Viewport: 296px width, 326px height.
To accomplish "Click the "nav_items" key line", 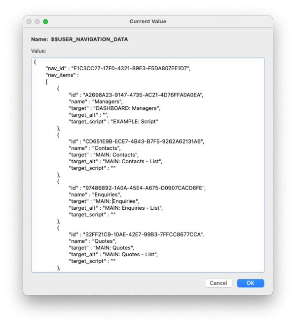I will pos(62,75).
